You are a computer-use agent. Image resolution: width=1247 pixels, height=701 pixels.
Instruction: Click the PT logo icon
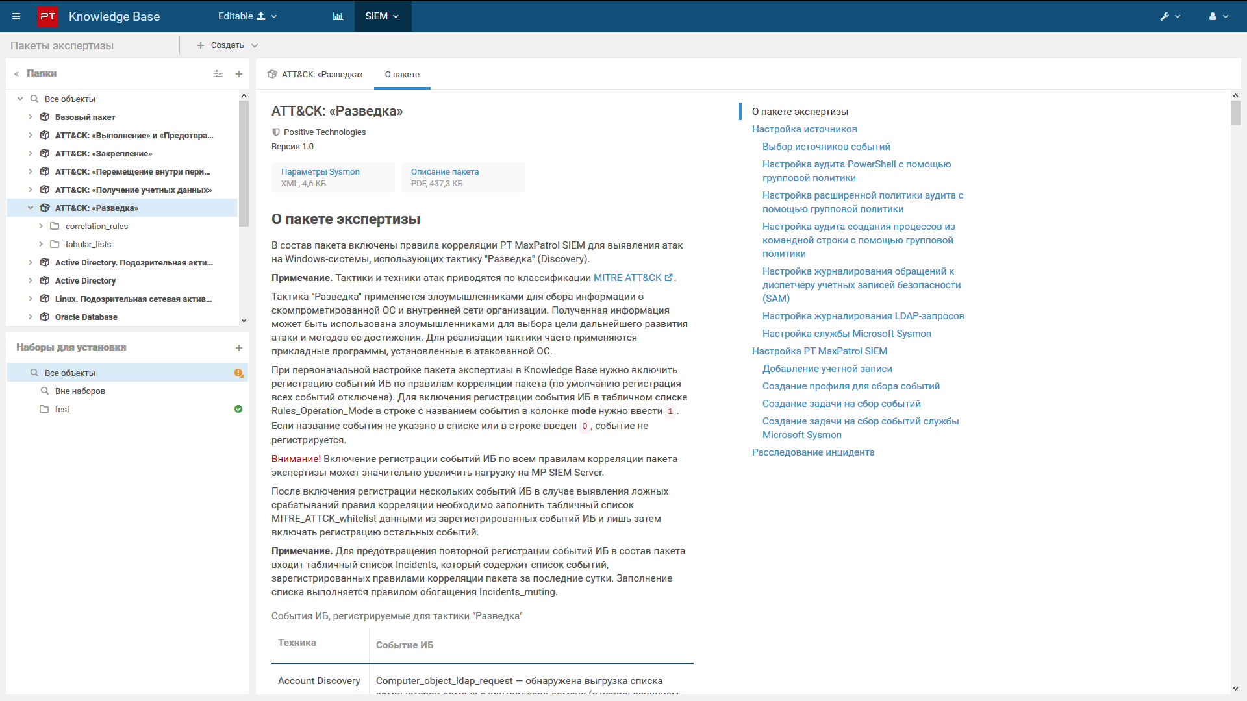[x=47, y=16]
